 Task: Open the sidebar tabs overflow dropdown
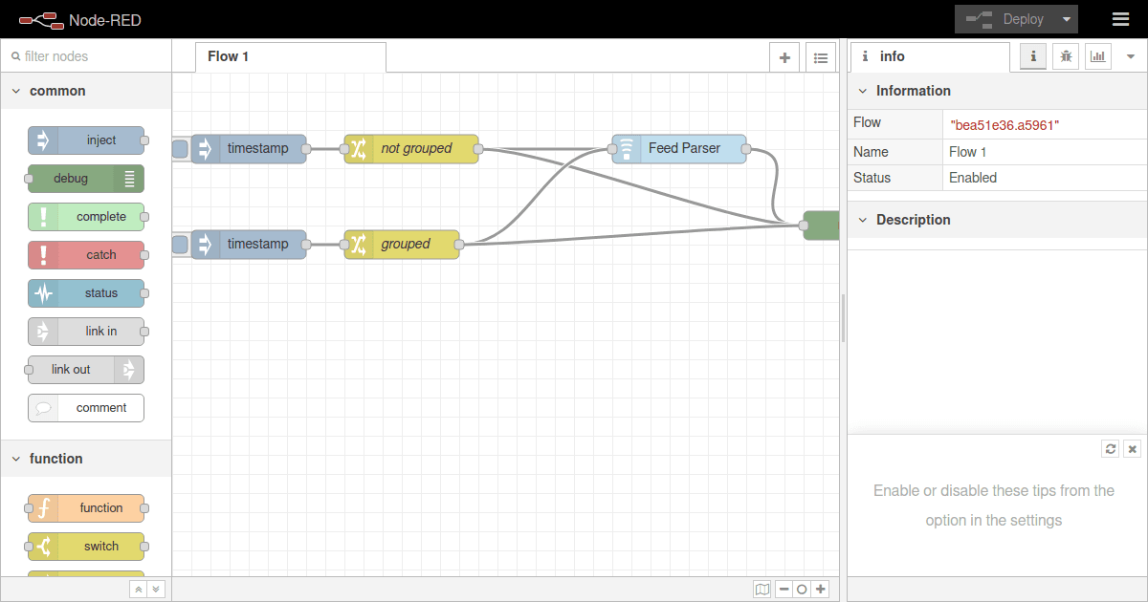point(1130,56)
